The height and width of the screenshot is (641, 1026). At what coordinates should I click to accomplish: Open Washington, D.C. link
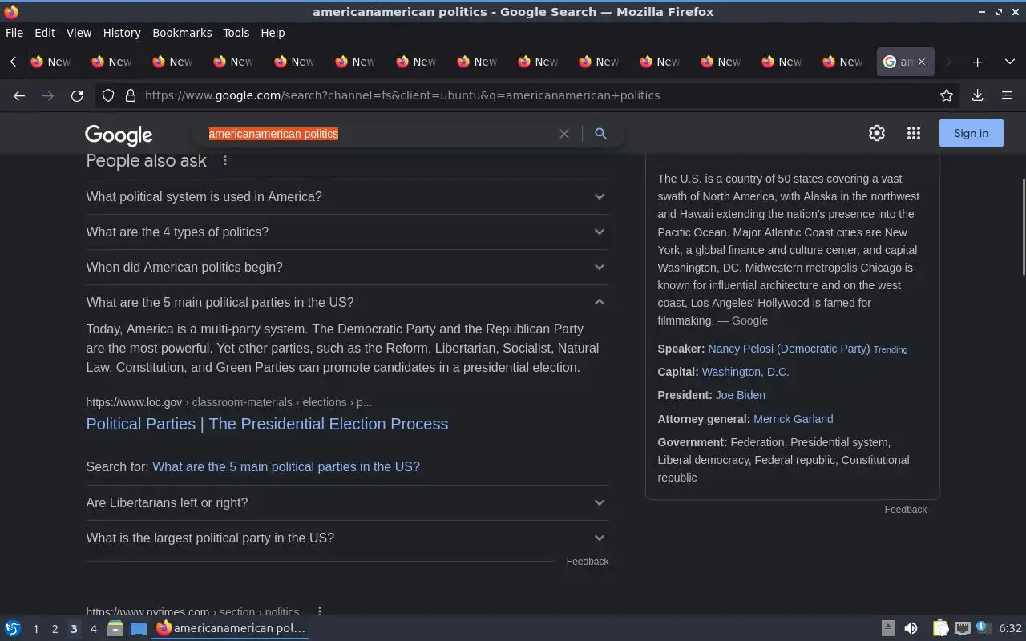coord(745,372)
